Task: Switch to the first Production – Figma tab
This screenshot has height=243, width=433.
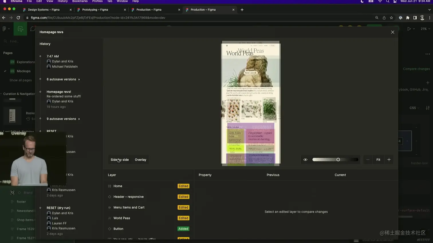Action: tap(155, 10)
